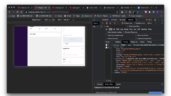Filter requests by Img type
171x96 pixels.
tap(122, 29)
